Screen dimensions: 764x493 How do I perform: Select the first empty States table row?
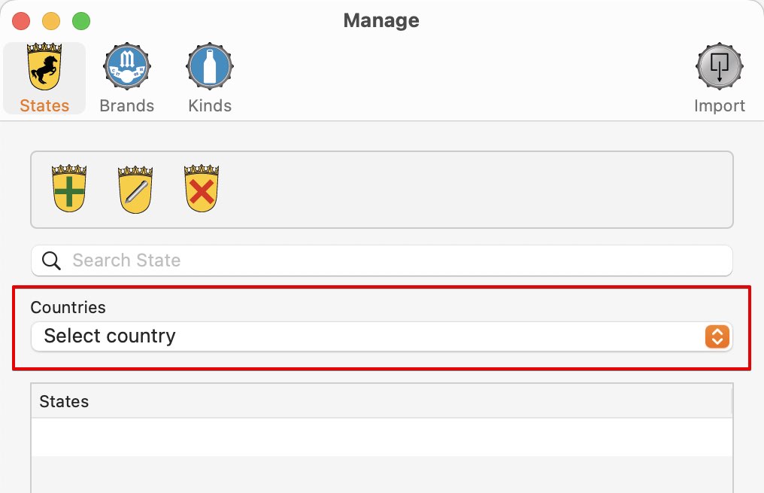[x=382, y=437]
